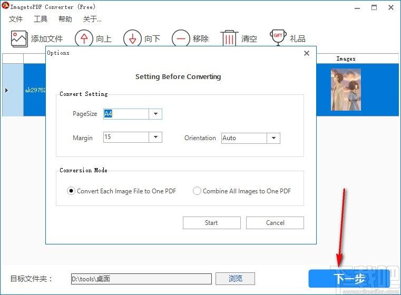Click the Images column header

pyautogui.click(x=346, y=58)
